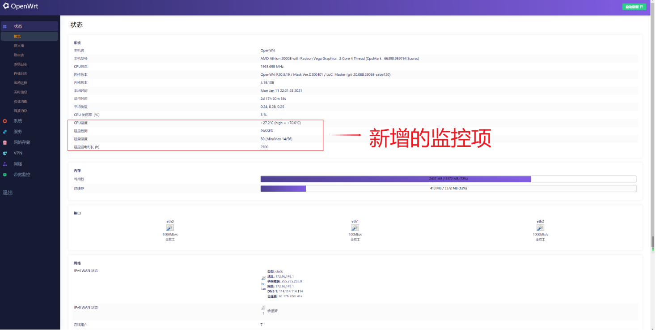Viewport: 656px width, 330px height.
Task: Click the 可用数 memory progress bar
Action: [x=448, y=179]
